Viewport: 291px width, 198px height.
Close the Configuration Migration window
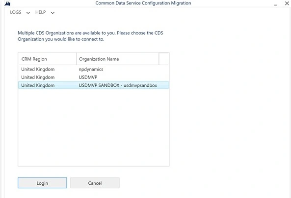[287, 3]
